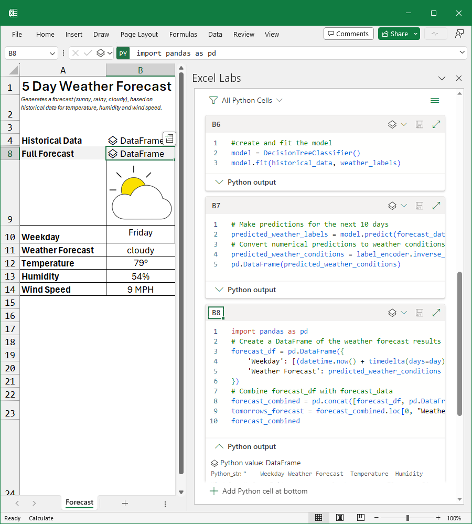This screenshot has height=524, width=472.
Task: Open the Comments button
Action: coord(348,33)
